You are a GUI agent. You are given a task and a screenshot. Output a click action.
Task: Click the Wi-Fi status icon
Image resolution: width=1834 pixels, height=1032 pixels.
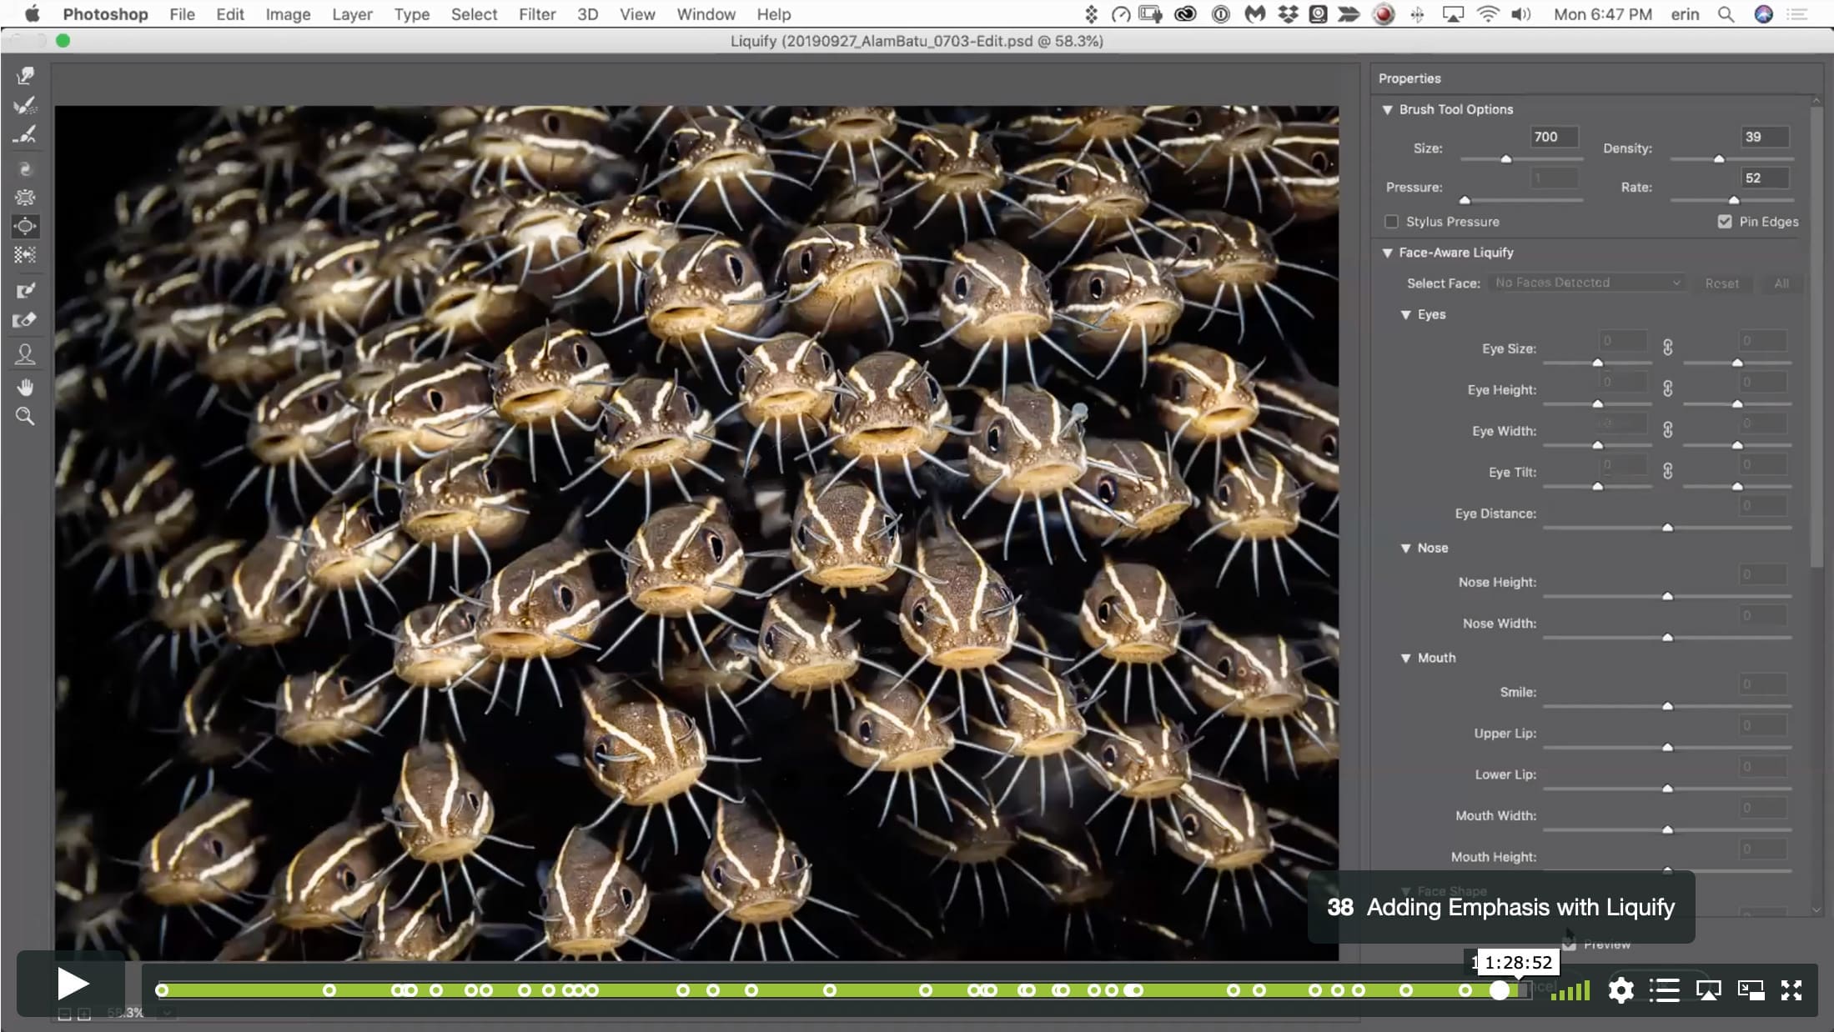pos(1488,14)
